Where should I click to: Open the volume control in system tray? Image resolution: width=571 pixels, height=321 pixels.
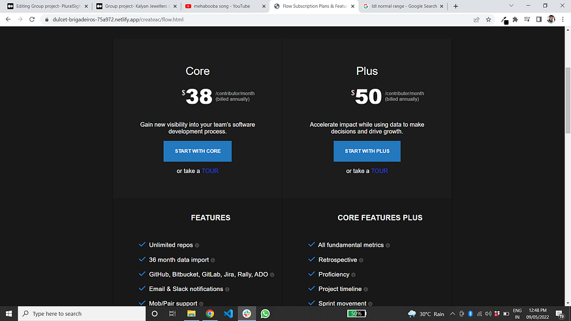[x=488, y=314]
